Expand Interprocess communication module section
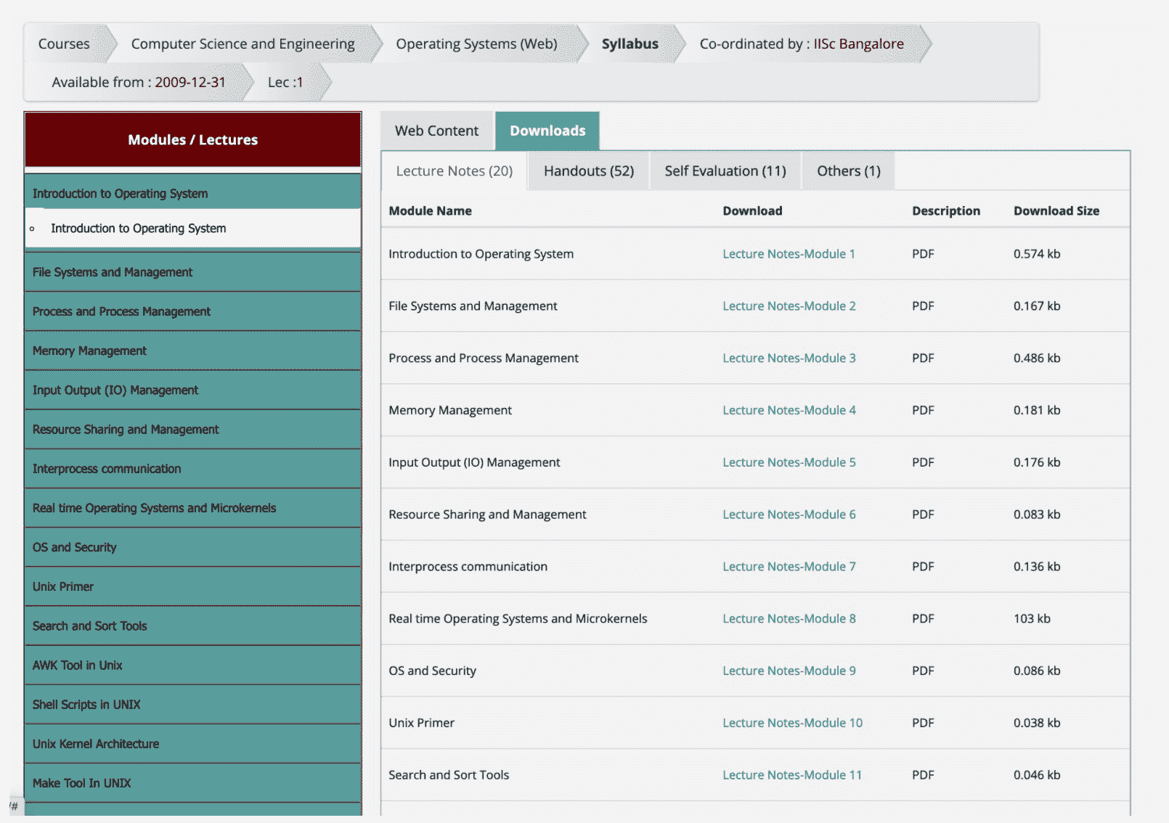Image resolution: width=1169 pixels, height=823 pixels. [x=107, y=469]
